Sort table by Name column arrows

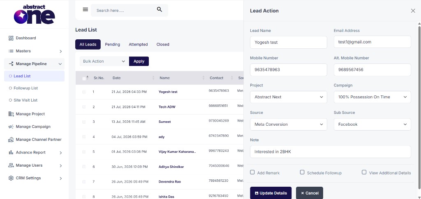pos(204,78)
